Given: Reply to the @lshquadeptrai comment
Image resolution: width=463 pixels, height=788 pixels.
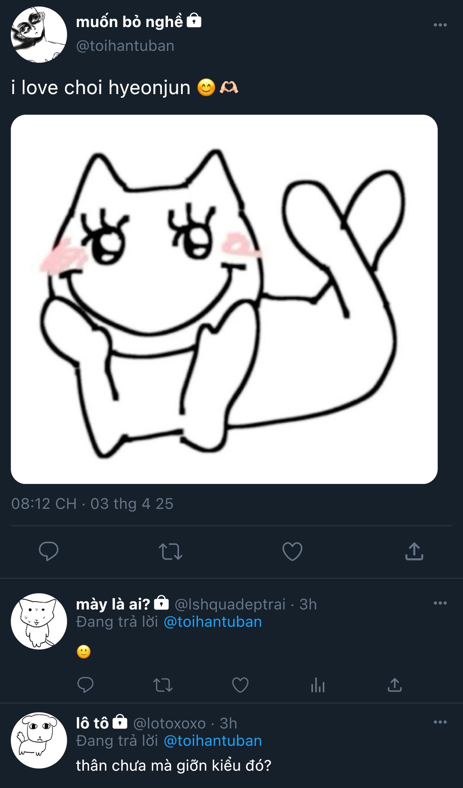Looking at the screenshot, I should click(85, 685).
